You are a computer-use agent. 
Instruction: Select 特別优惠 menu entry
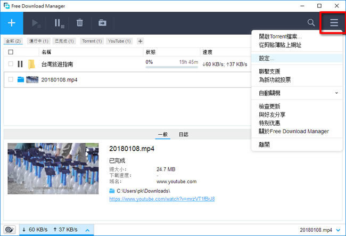point(297,123)
